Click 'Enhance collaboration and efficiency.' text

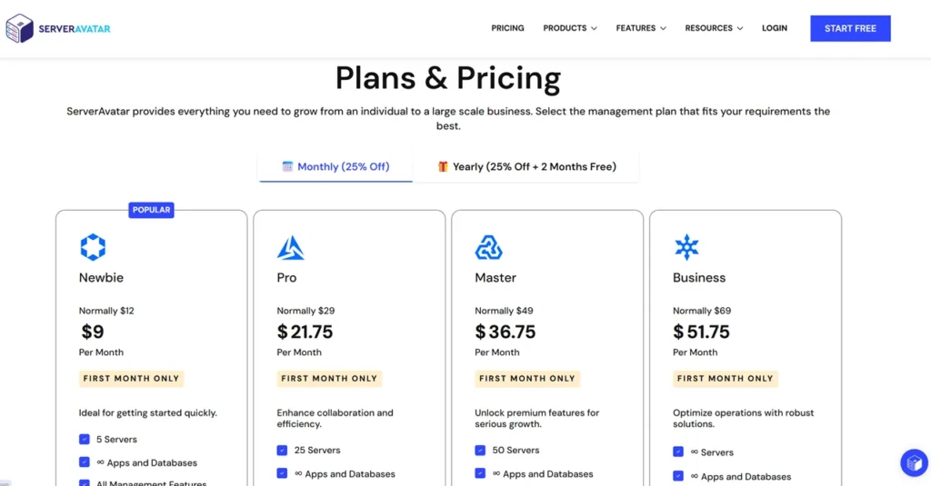(x=335, y=419)
